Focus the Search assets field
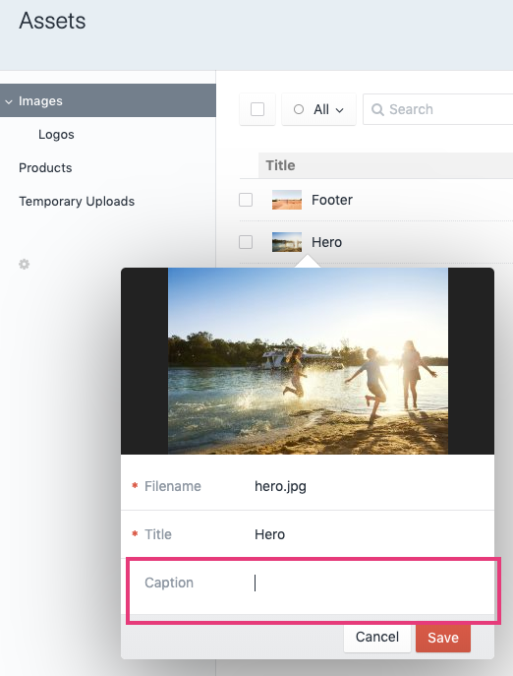 click(x=438, y=109)
